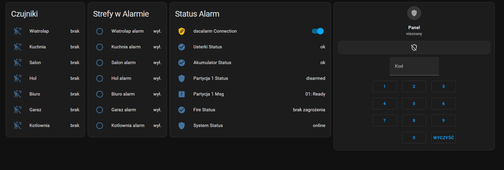Click the Partycja 1 Msg alert icon
Image resolution: width=504 pixels, height=170 pixels.
[x=181, y=94]
